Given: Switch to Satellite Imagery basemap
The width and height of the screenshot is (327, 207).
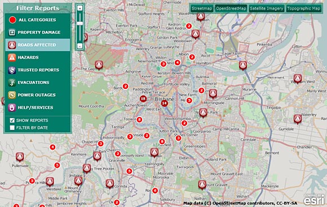Looking at the screenshot, I should click(267, 8).
